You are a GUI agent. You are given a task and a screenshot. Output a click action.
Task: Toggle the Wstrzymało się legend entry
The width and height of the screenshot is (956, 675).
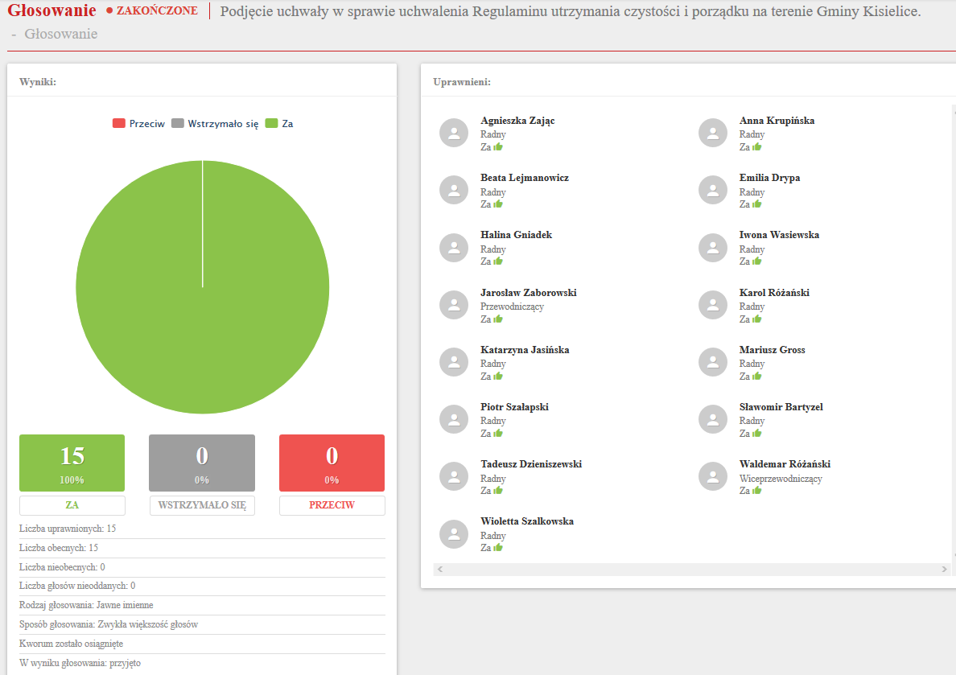(x=215, y=124)
